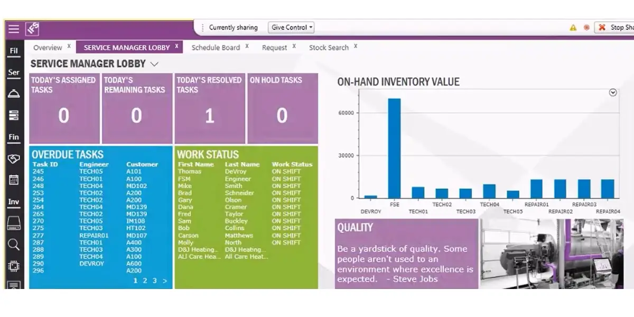Expand the Service Manager Lobby title dropdown
Image resolution: width=634 pixels, height=317 pixels.
(x=154, y=64)
